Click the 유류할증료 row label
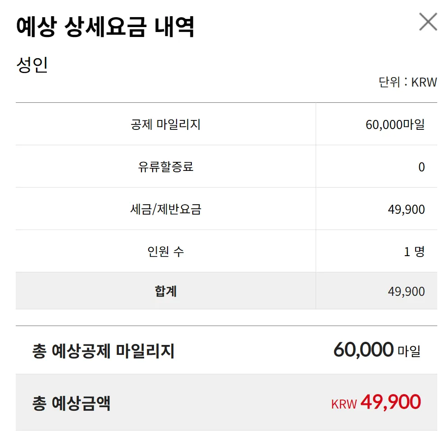Screen dimensions: 444x441 [165, 167]
